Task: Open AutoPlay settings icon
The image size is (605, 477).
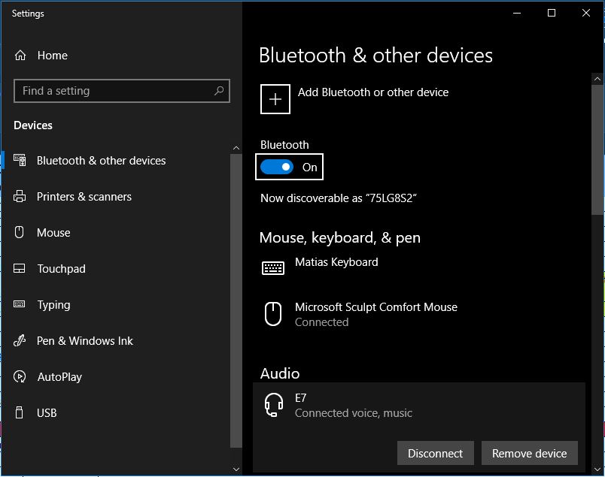Action: click(x=21, y=376)
